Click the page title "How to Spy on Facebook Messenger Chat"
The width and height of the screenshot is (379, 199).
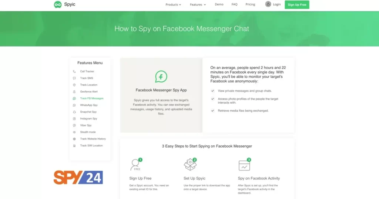click(181, 29)
